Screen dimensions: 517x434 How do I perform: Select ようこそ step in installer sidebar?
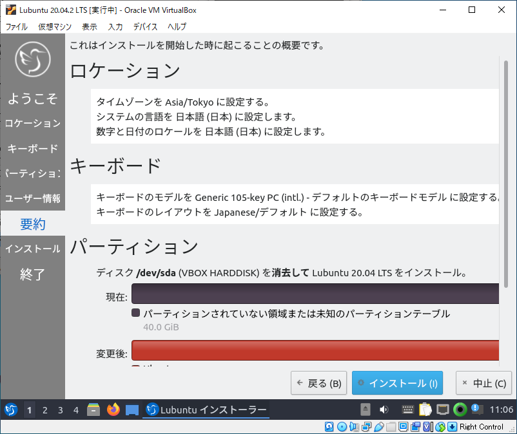(x=33, y=99)
